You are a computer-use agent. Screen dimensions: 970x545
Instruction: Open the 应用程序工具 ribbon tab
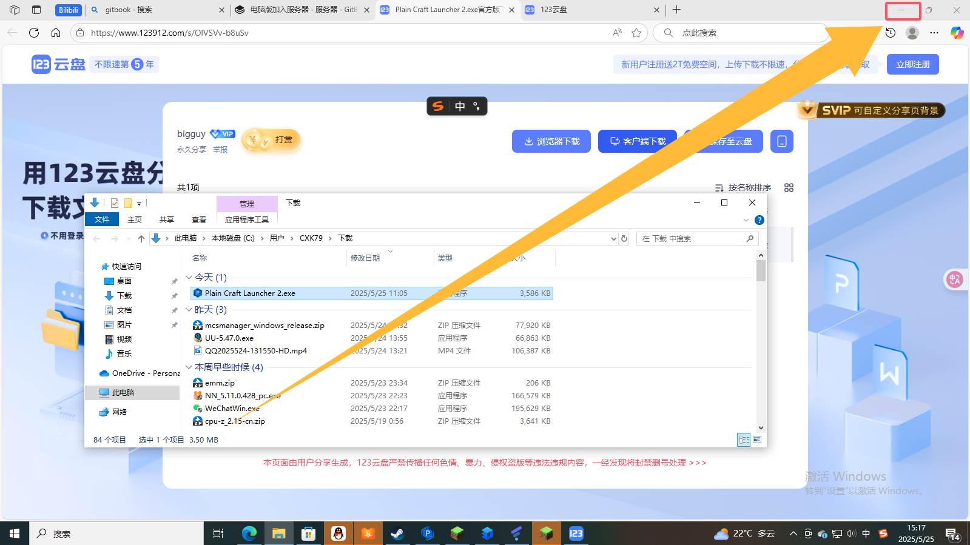tap(247, 219)
